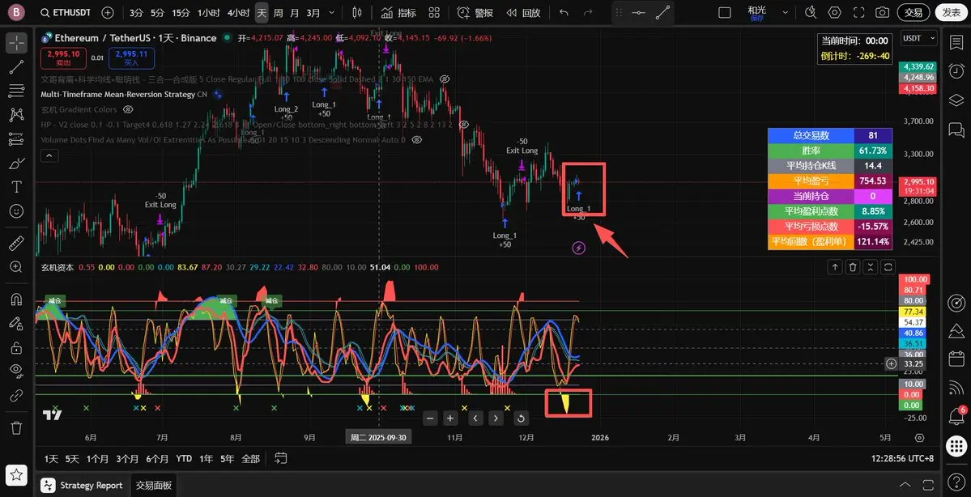Open the object tree layers panel

point(956,100)
